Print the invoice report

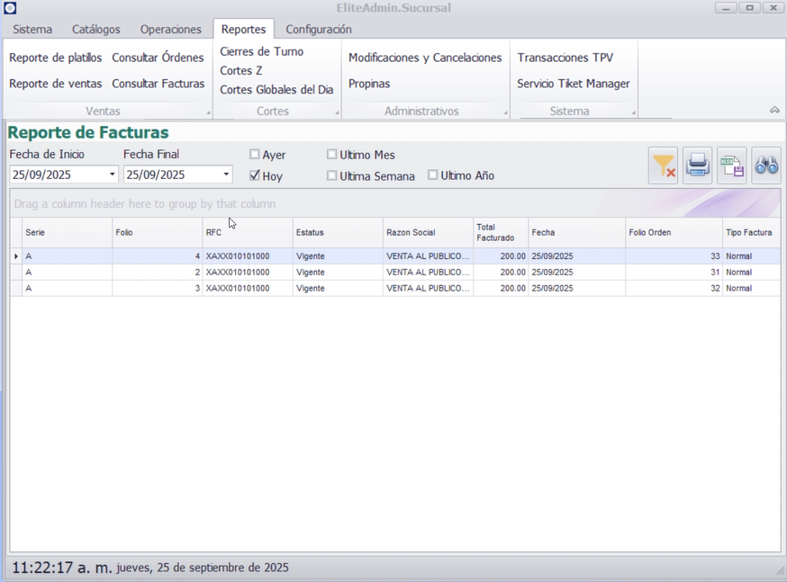point(698,166)
